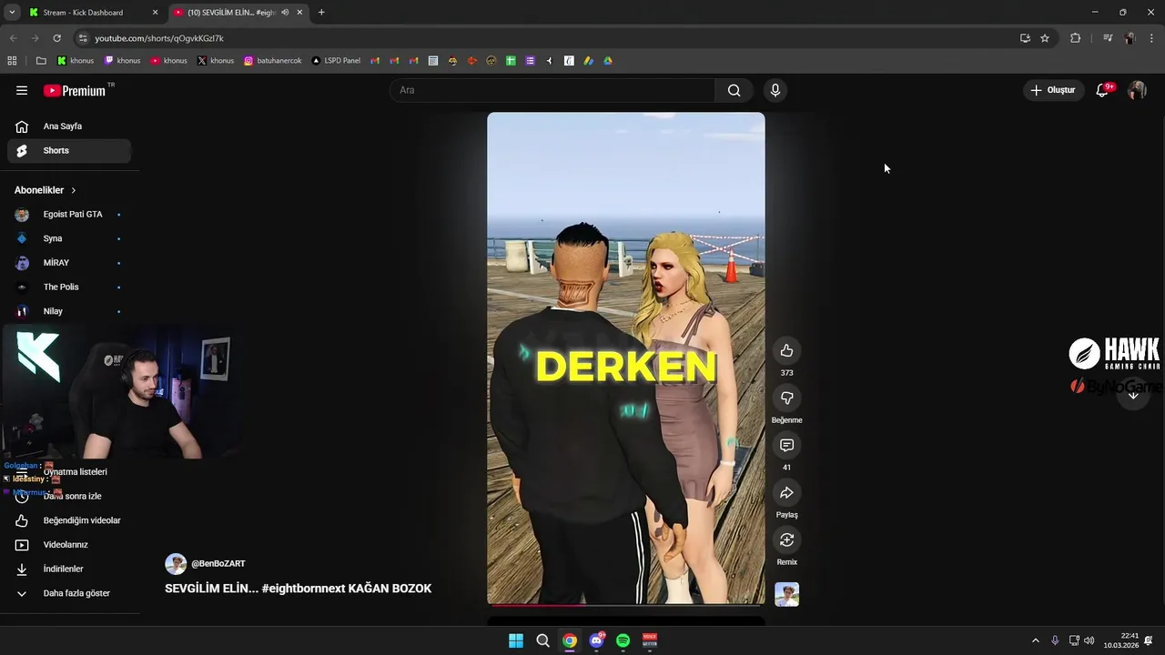Open Chrome extensions puzzle icon

(1075, 38)
